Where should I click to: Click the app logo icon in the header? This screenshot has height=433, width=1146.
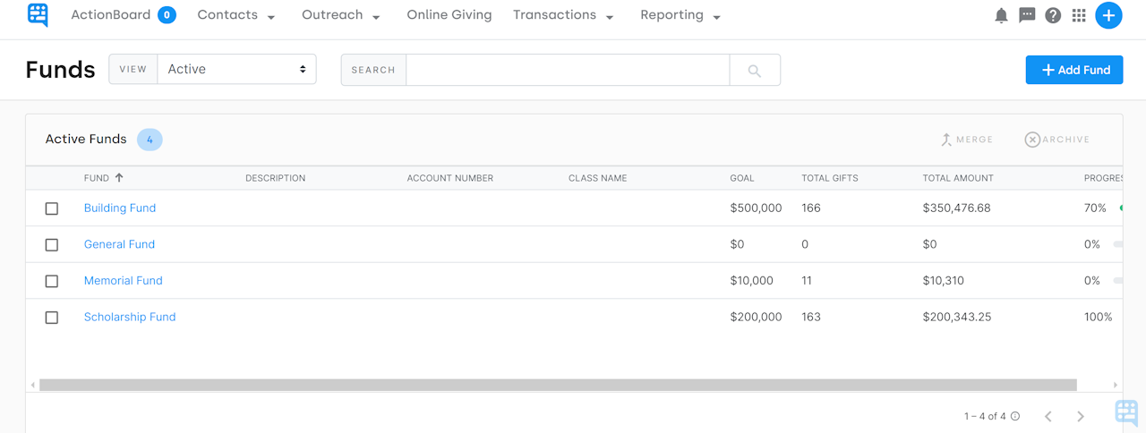pos(38,15)
